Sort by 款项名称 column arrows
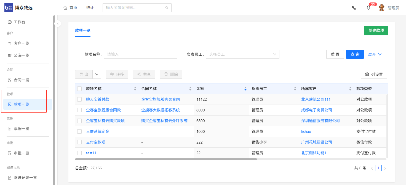Image resolution: width=406 pixels, height=185 pixels. (135, 89)
